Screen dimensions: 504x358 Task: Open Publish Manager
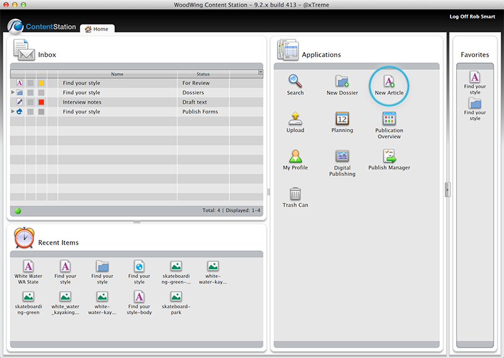click(389, 160)
